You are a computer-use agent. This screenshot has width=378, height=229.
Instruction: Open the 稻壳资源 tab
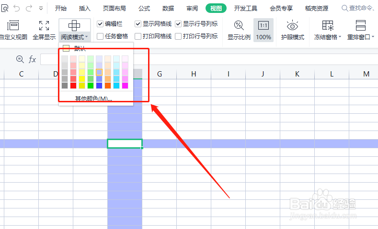coord(317,9)
